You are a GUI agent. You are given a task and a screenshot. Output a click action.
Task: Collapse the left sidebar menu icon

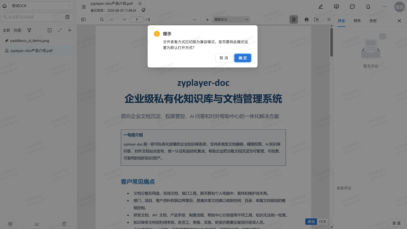click(x=84, y=7)
